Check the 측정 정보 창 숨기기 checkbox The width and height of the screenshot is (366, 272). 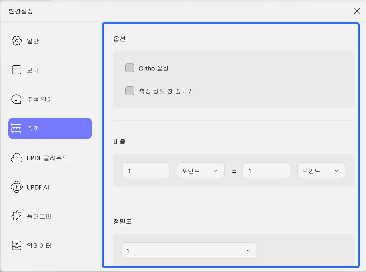click(130, 91)
